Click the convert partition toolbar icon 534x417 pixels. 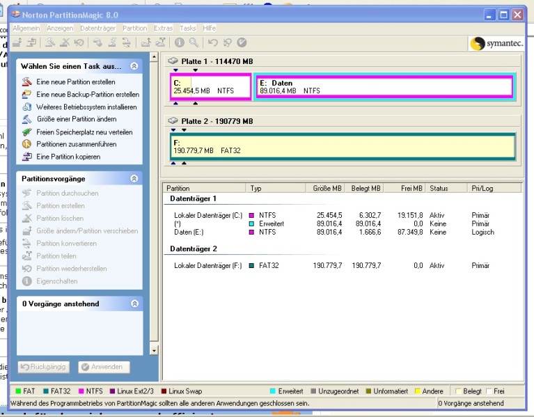point(126,42)
